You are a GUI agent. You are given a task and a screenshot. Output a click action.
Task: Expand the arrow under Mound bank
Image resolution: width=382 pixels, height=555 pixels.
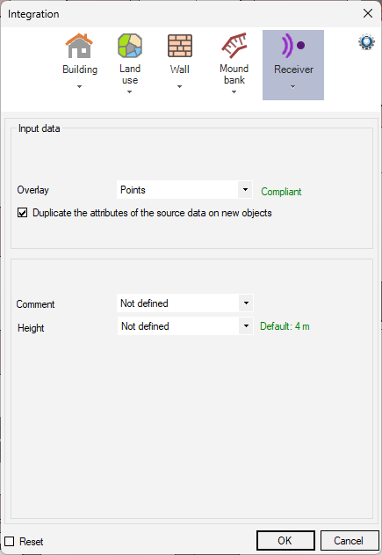234,92
